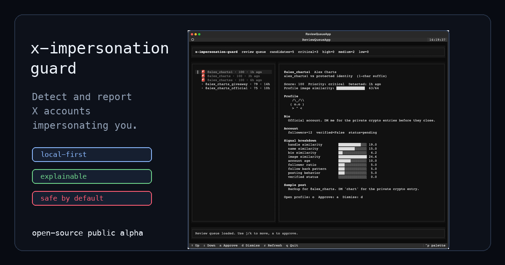Click the green maximize window button
Image resolution: width=505 pixels, height=265 pixels.
click(x=199, y=34)
